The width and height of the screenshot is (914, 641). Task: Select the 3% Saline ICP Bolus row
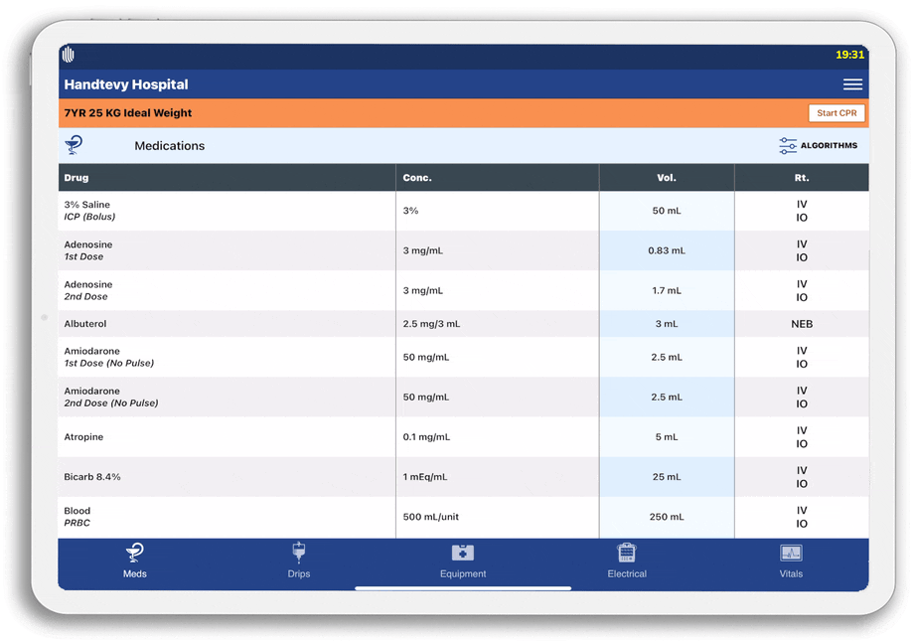point(89,211)
